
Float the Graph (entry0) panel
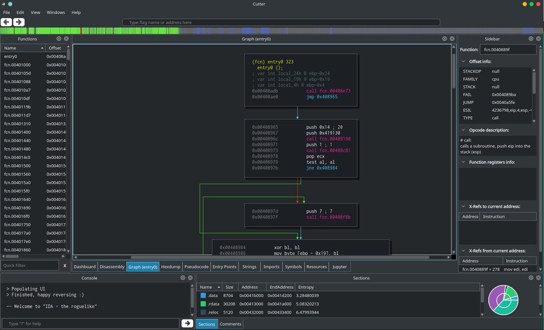point(445,39)
